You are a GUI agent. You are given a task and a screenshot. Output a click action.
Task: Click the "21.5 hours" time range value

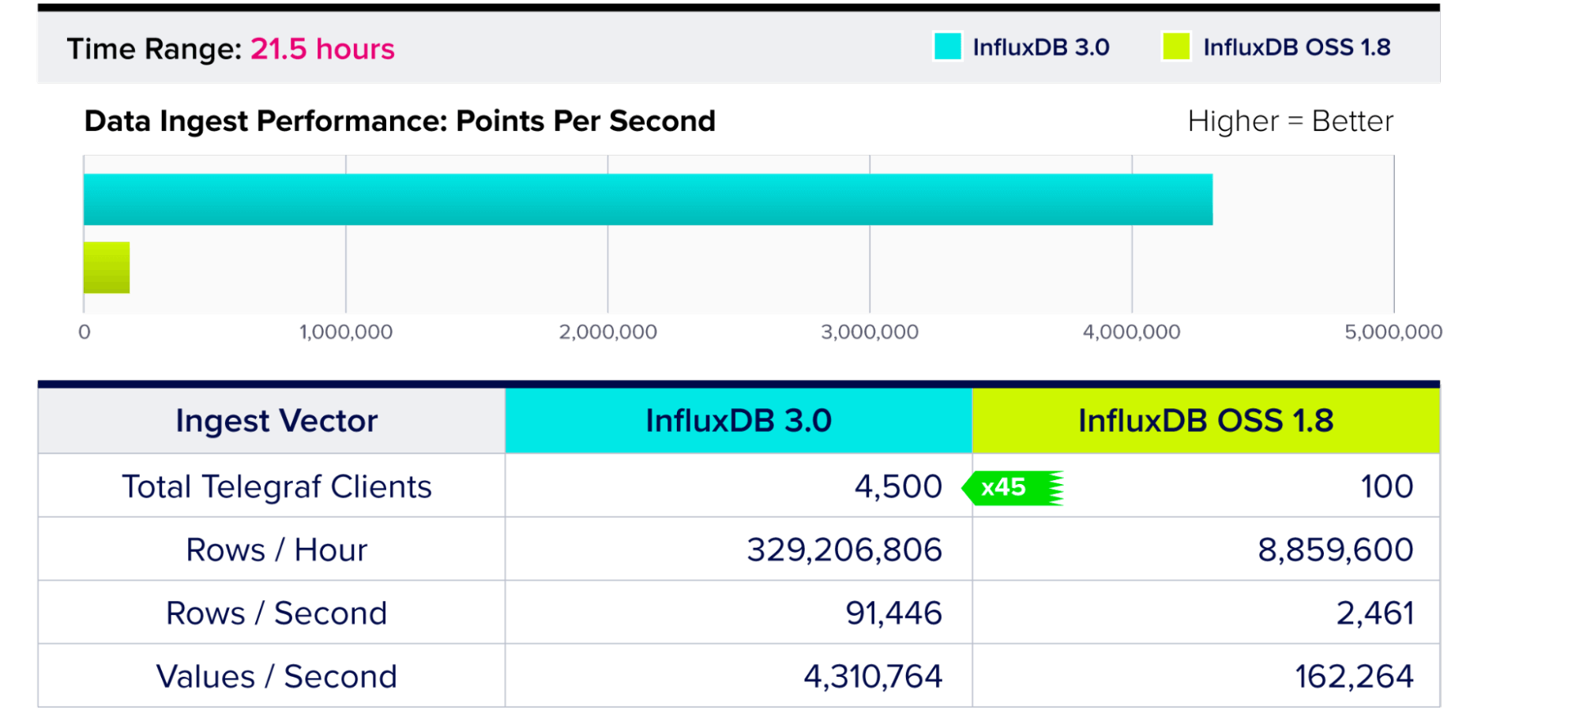coord(322,49)
